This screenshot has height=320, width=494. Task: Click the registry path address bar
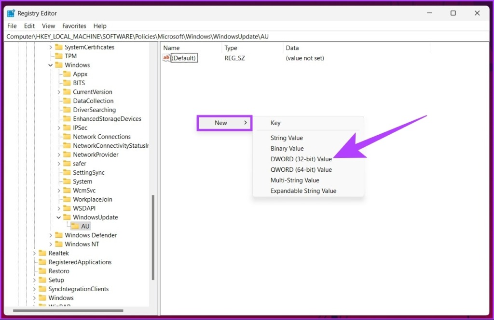coord(247,37)
